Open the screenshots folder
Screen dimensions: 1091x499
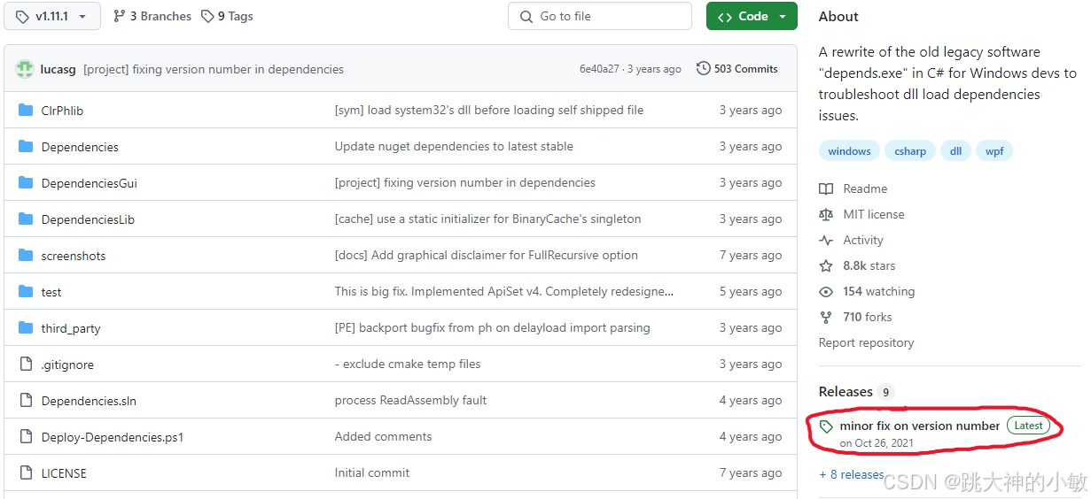(74, 256)
